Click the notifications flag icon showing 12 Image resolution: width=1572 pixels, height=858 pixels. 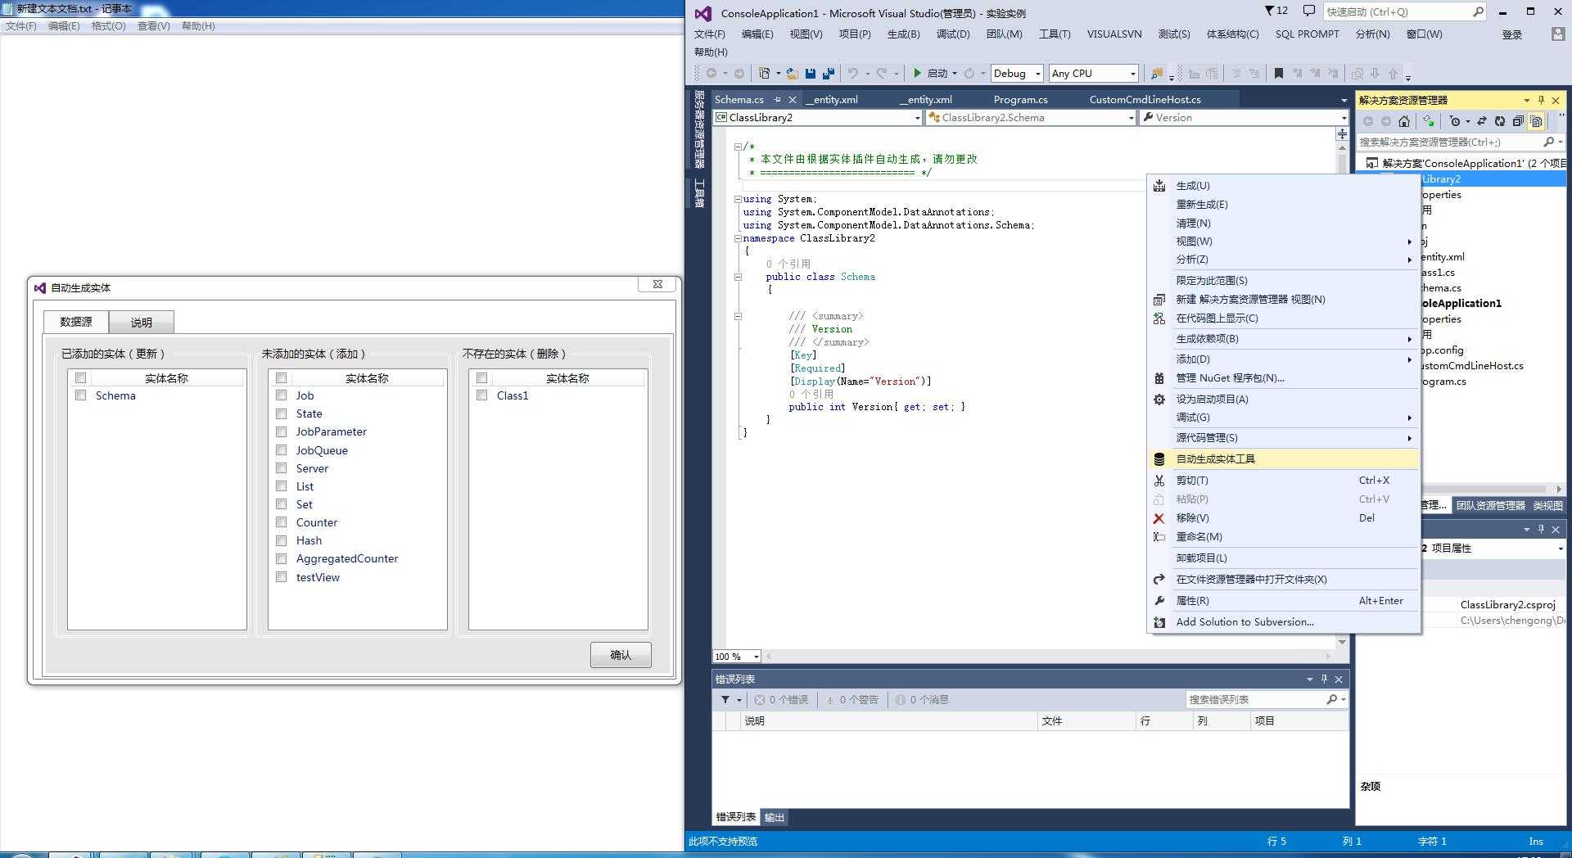tap(1276, 11)
